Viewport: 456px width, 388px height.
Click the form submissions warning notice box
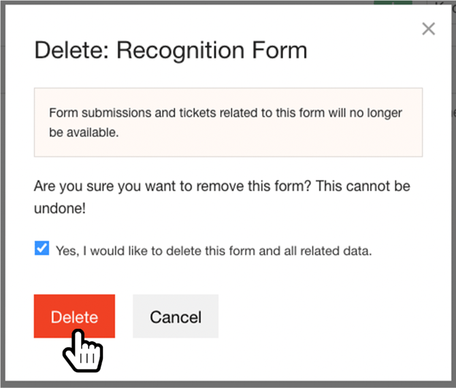(x=228, y=123)
